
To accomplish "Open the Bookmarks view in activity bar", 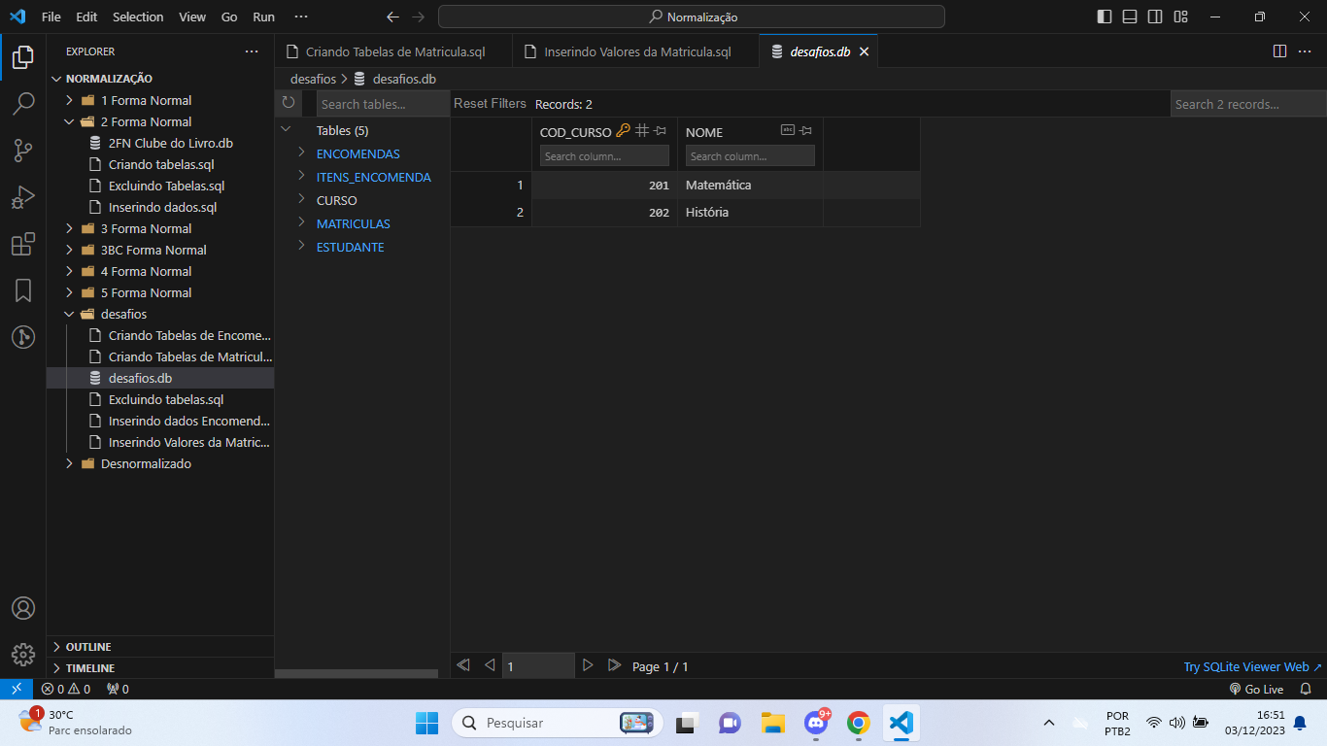I will 23,290.
